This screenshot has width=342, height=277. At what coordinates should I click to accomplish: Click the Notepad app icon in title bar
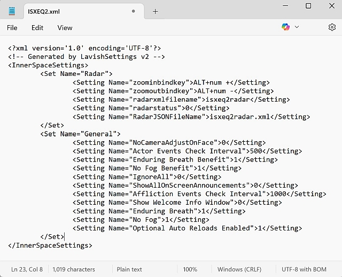pos(12,11)
